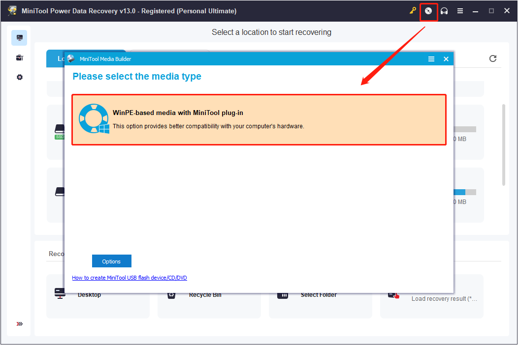Maximize the MiniTool Power Data Recovery window

[x=491, y=11]
